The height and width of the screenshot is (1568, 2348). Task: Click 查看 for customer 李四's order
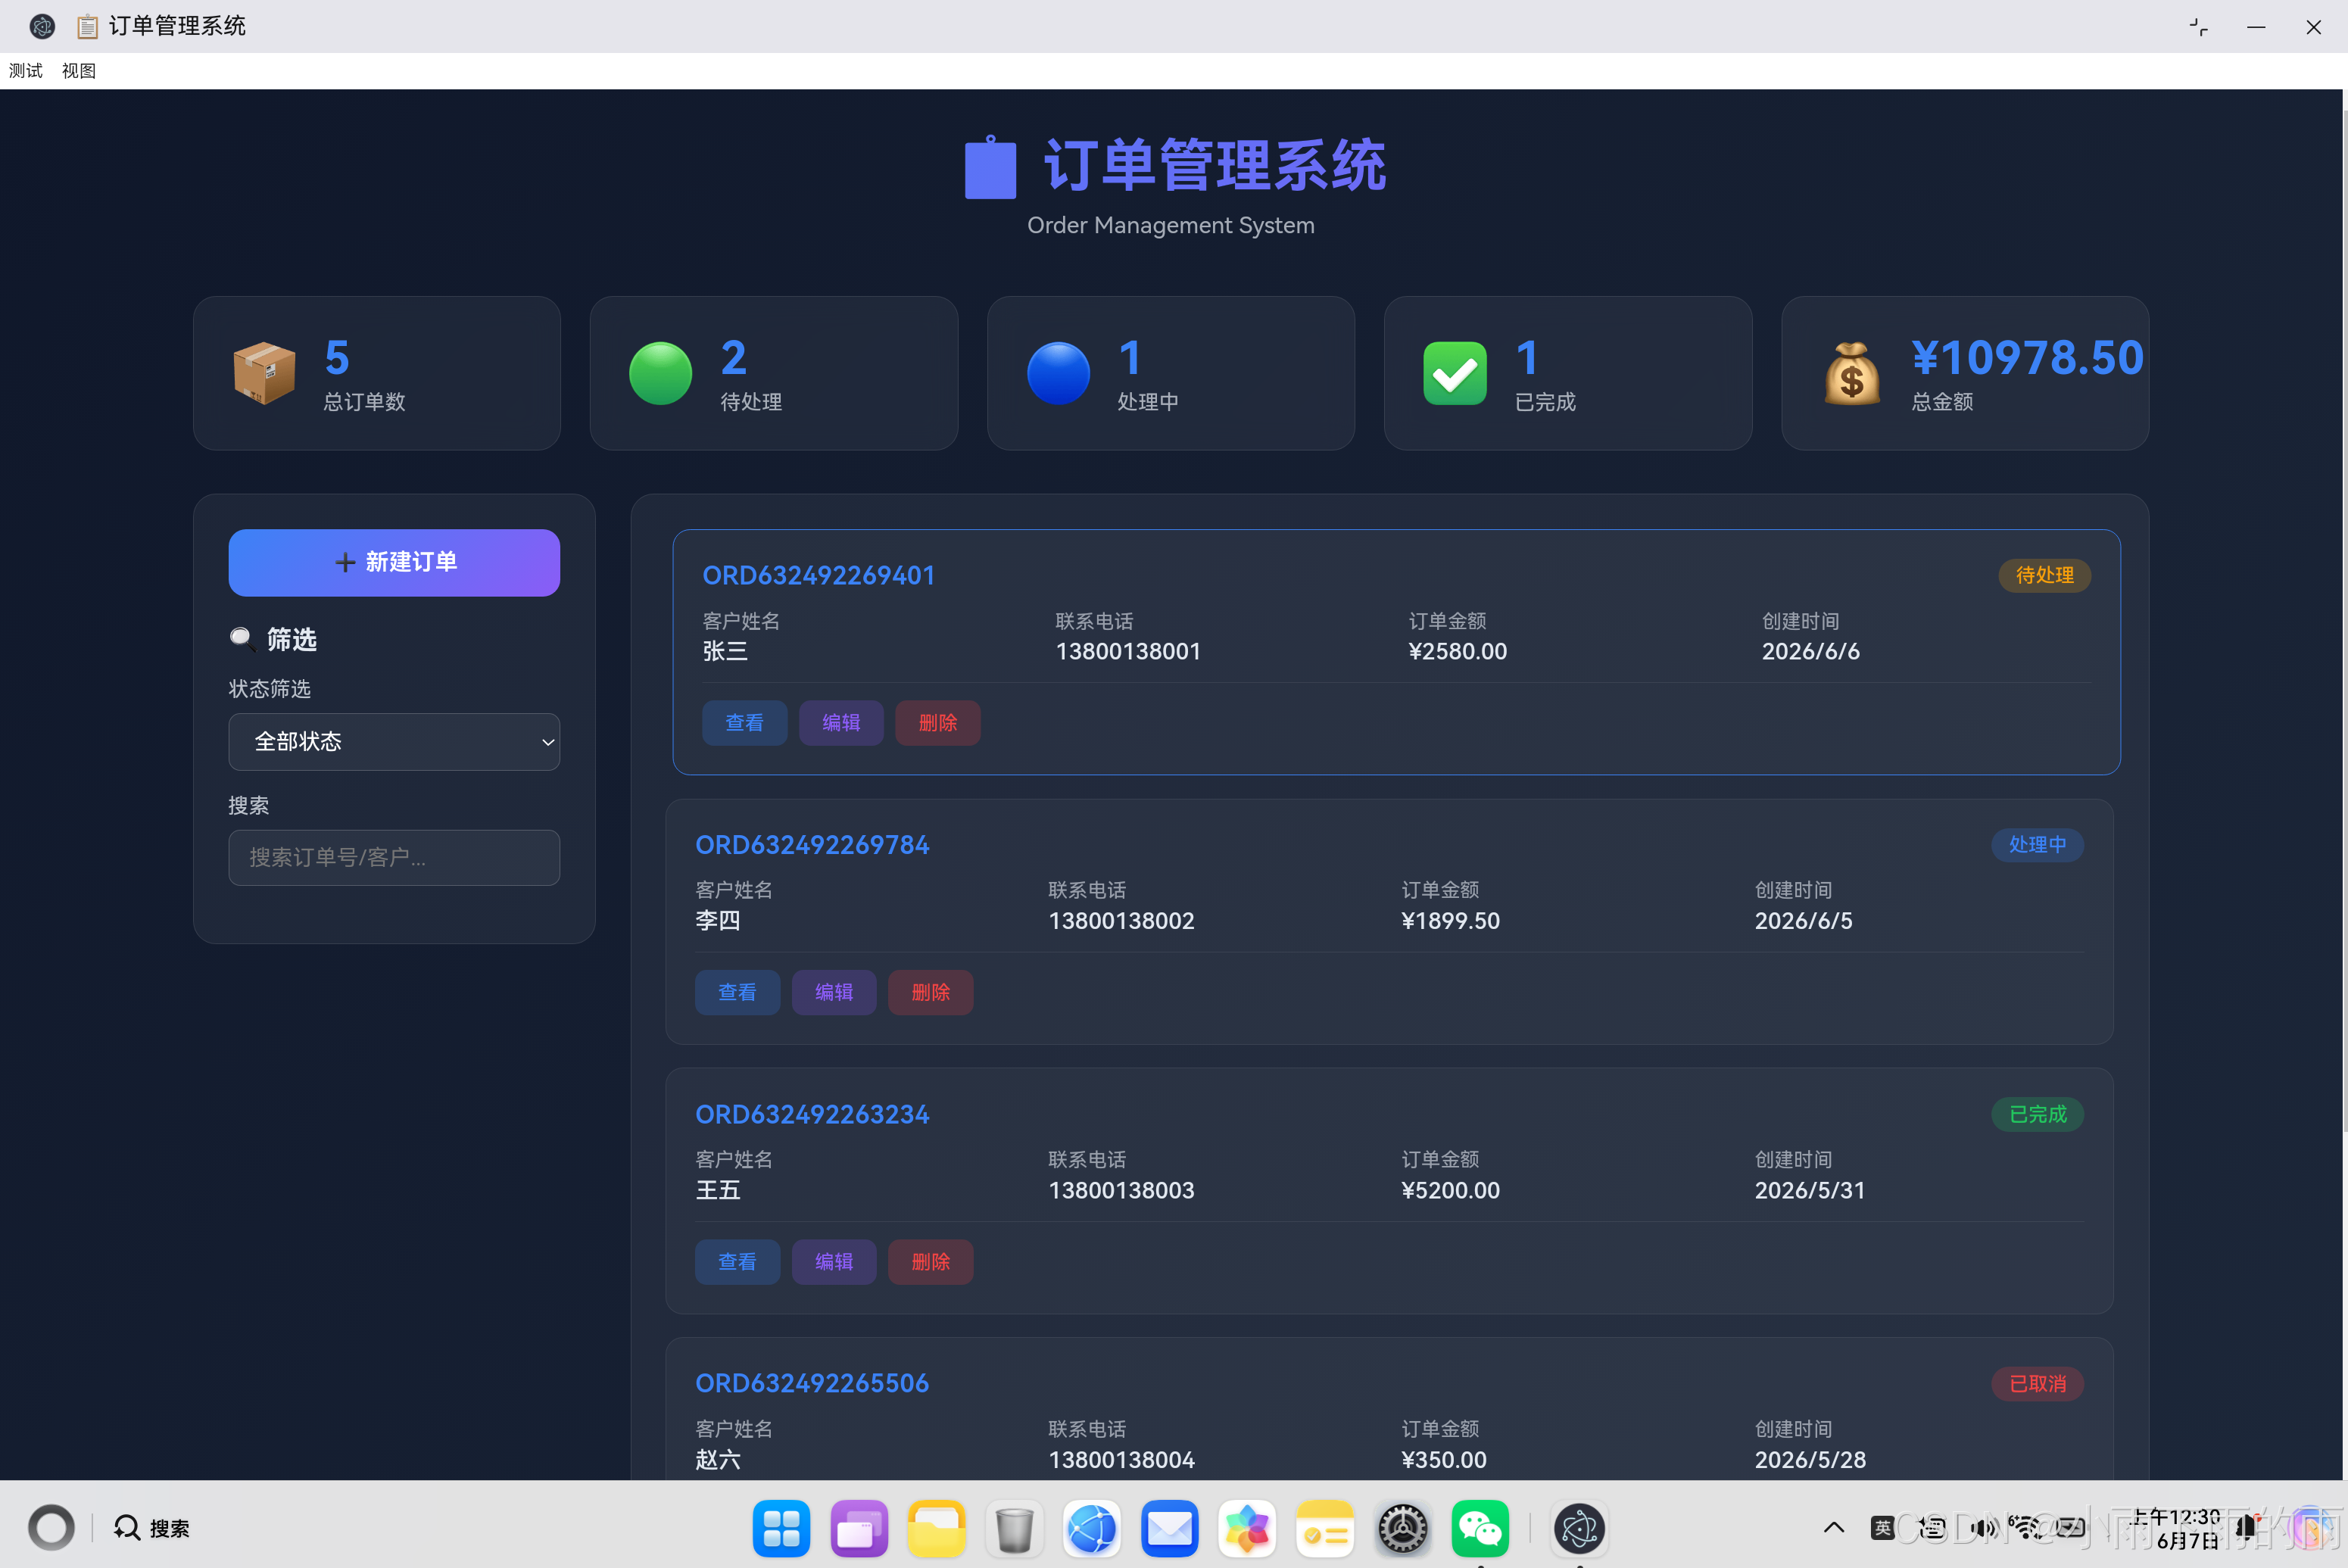(x=737, y=993)
